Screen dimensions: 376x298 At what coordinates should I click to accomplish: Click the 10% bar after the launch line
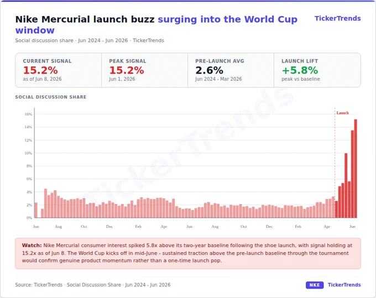tap(346, 185)
